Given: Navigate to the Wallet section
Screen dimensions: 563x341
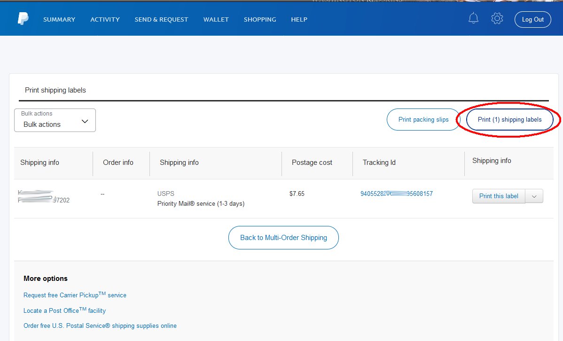Looking at the screenshot, I should (x=216, y=19).
